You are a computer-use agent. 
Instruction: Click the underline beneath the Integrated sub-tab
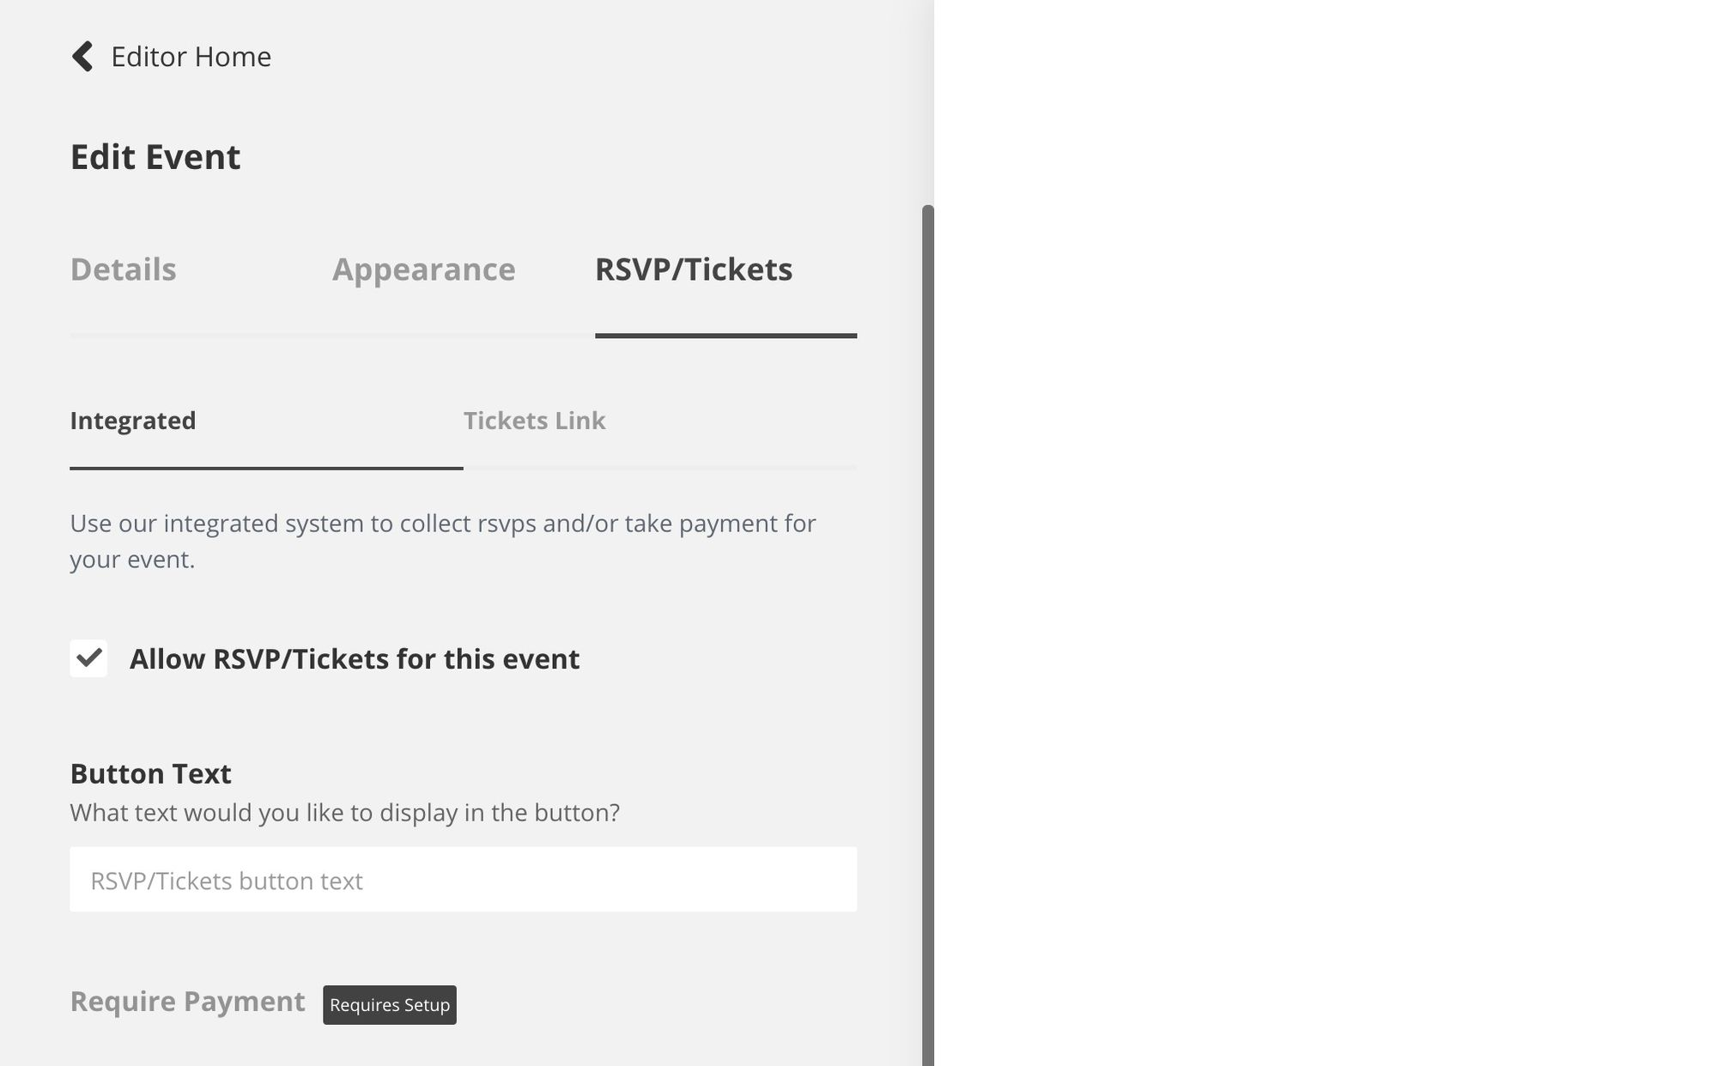coord(266,468)
